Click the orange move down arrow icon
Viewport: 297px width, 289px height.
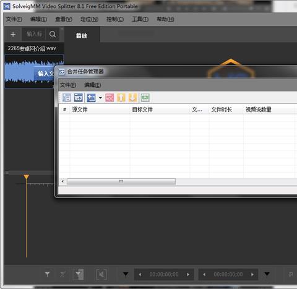point(132,98)
